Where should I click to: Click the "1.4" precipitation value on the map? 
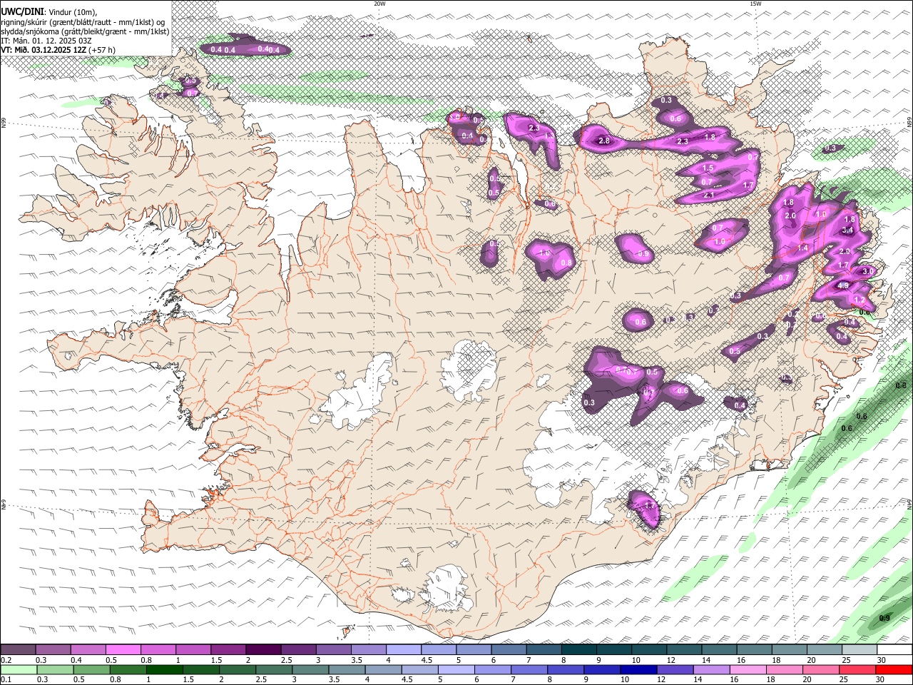tap(802, 248)
